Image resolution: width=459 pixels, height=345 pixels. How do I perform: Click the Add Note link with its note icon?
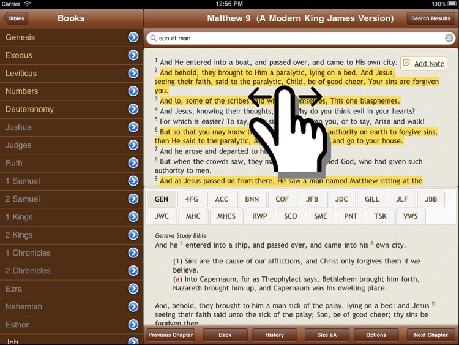pyautogui.click(x=424, y=63)
